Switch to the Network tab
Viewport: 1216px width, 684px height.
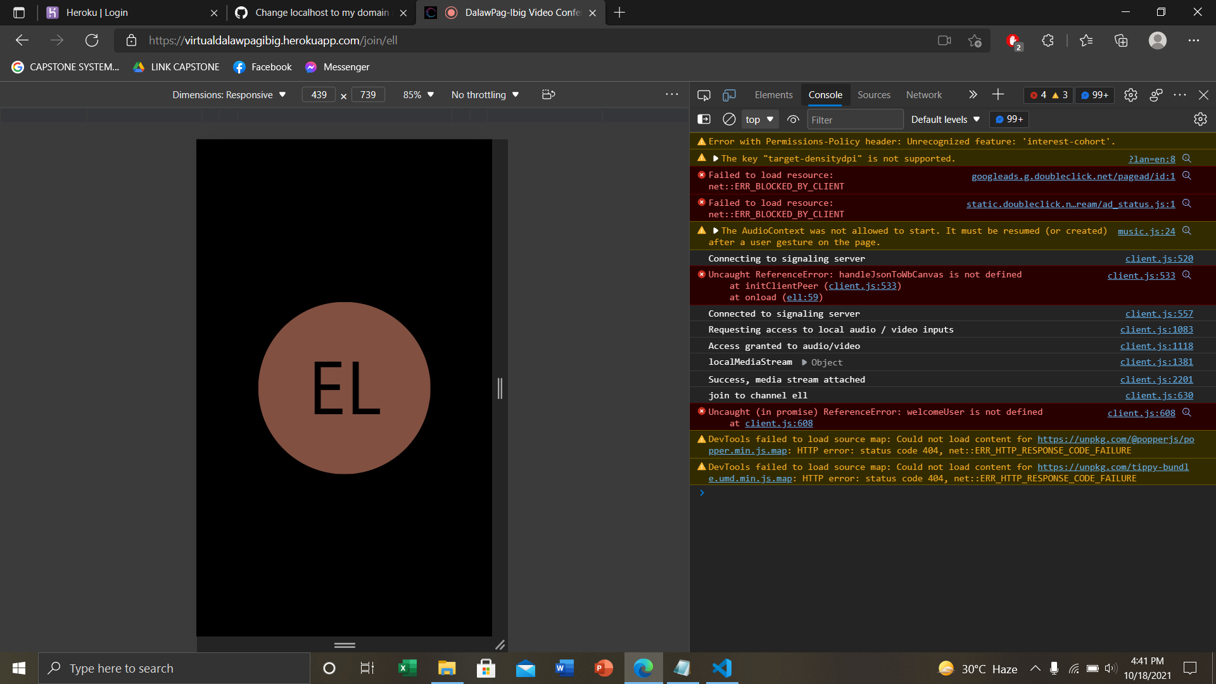coord(923,95)
